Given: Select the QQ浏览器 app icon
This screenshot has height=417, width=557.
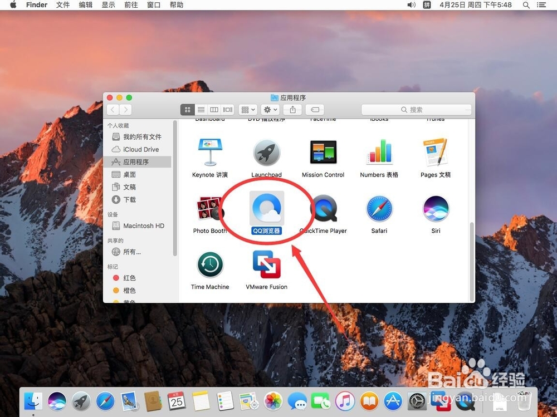Looking at the screenshot, I should 267,208.
